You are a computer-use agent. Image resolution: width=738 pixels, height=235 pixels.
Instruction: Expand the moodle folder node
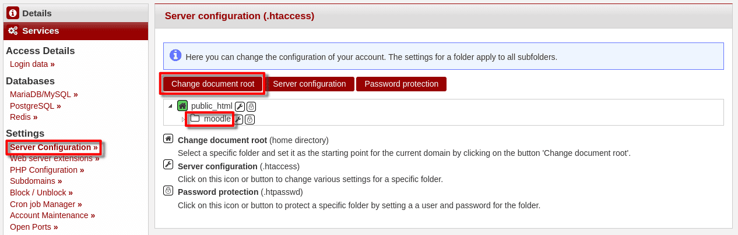(x=183, y=119)
